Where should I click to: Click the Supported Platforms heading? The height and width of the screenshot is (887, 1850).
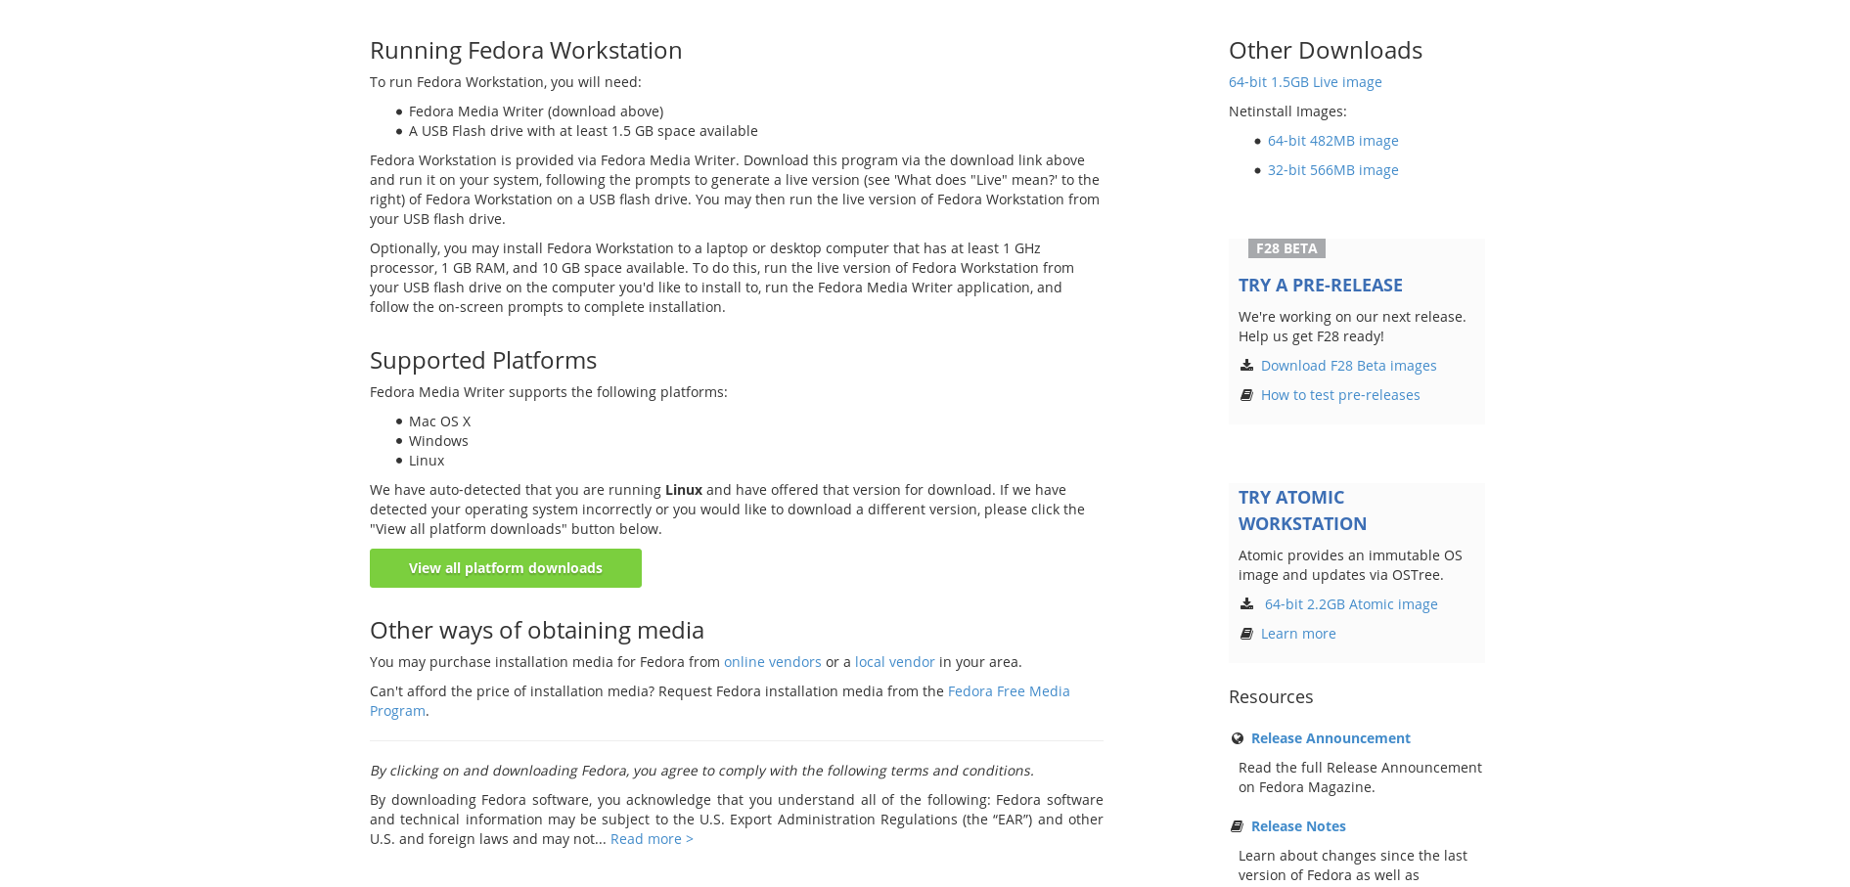483,360
